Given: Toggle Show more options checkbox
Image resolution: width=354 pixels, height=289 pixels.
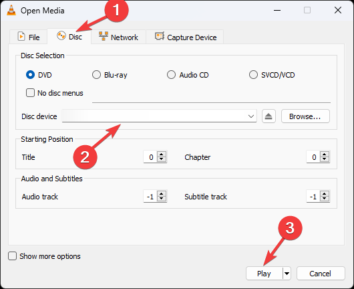Looking at the screenshot, I should tap(12, 256).
